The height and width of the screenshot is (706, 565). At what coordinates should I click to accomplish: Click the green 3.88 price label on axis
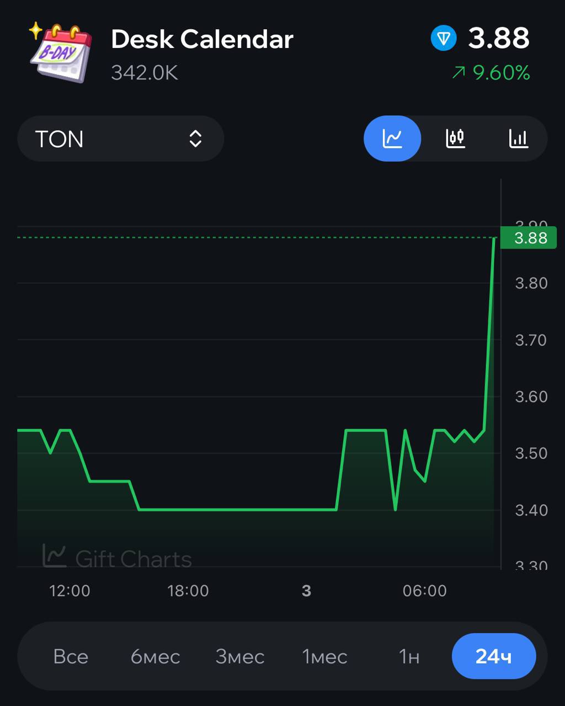click(x=530, y=238)
